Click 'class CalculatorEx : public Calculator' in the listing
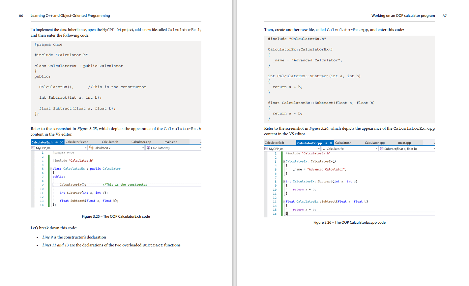Viewport: 469px width, 286px height. click(x=79, y=66)
